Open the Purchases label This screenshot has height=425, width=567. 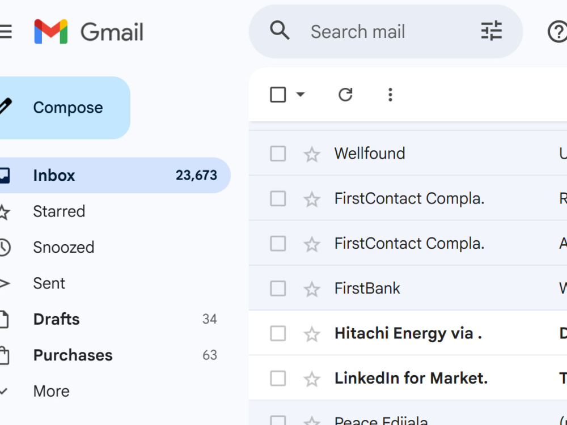click(73, 355)
